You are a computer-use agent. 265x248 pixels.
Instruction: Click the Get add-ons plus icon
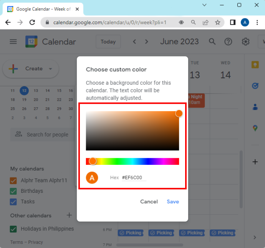[255, 162]
